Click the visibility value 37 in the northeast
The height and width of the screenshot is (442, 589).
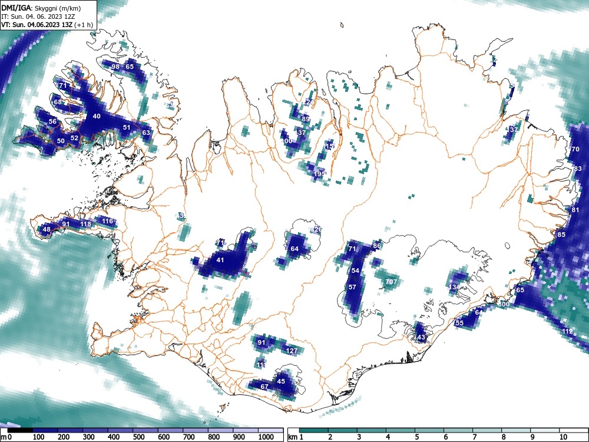click(514, 130)
